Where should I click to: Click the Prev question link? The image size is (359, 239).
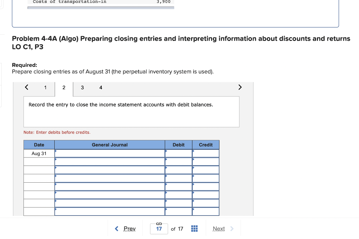130,229
